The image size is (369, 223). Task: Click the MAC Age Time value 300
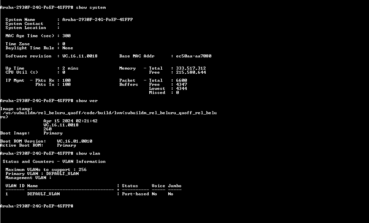tap(66, 36)
